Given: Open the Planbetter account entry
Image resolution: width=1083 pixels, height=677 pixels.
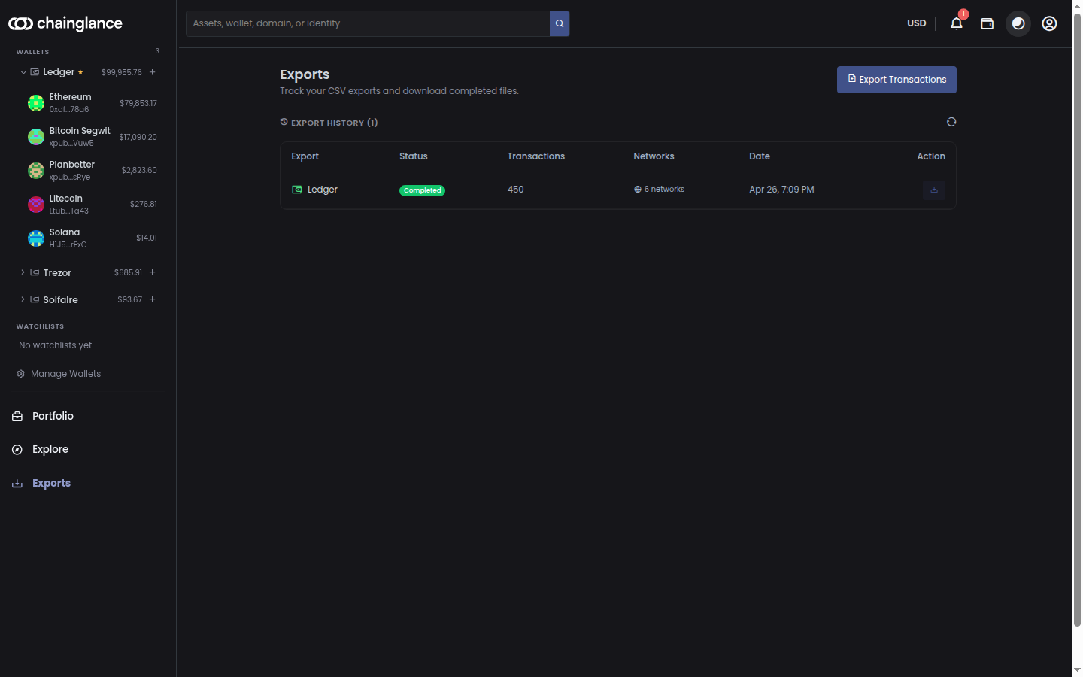Looking at the screenshot, I should (92, 171).
